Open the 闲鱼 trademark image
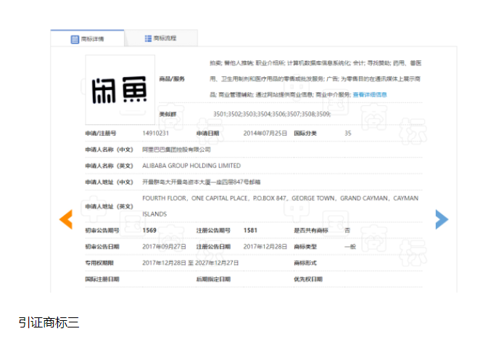 coord(120,90)
